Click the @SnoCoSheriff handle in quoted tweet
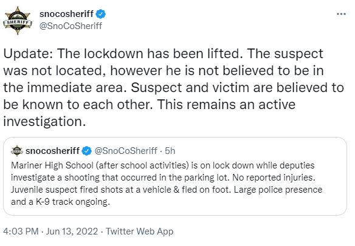355x246 pixels. click(126, 151)
